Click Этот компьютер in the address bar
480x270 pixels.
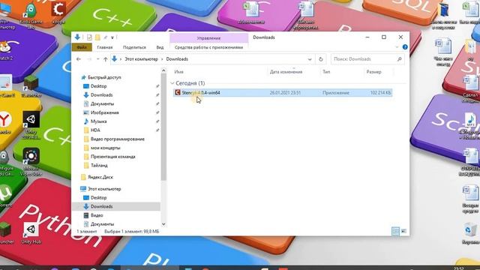[x=142, y=59]
